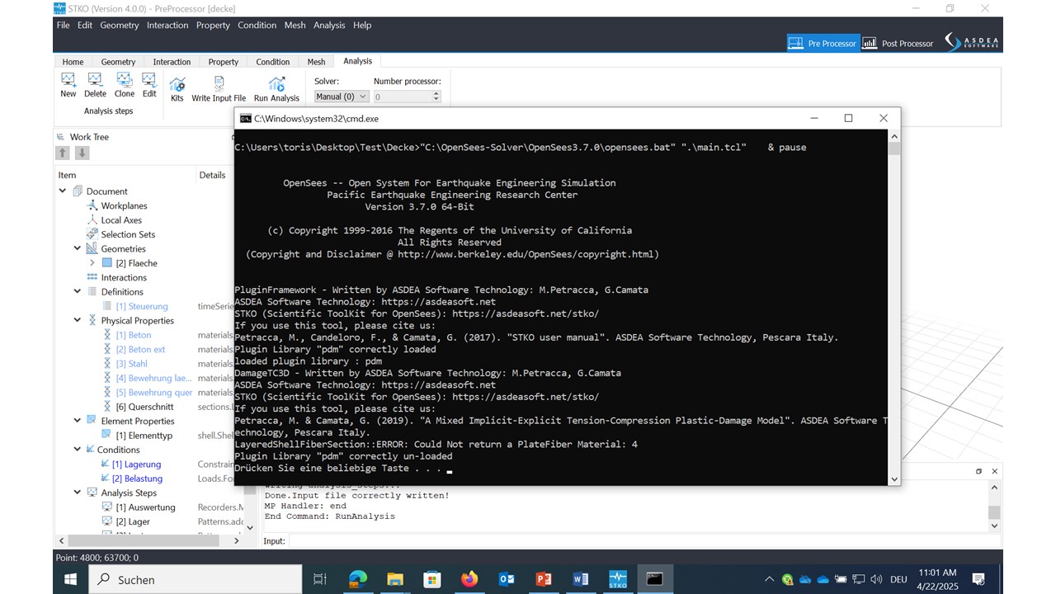
Task: Click the New analysis step icon
Action: (x=68, y=80)
